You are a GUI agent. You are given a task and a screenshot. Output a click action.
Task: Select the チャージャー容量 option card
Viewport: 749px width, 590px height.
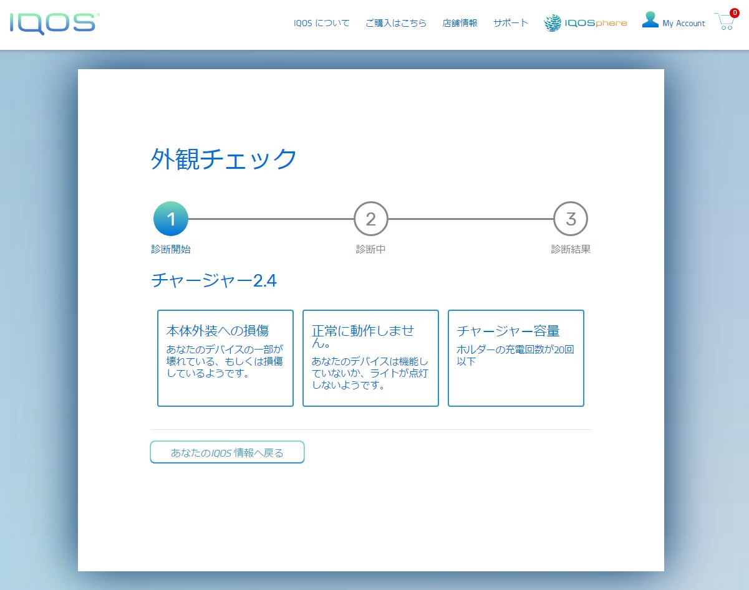[516, 358]
